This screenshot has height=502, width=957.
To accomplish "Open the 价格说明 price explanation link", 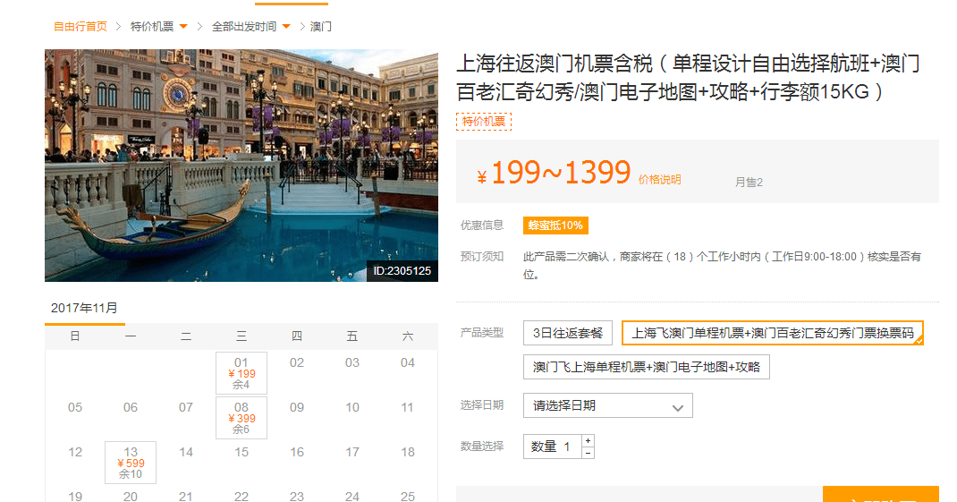I will 660,180.
